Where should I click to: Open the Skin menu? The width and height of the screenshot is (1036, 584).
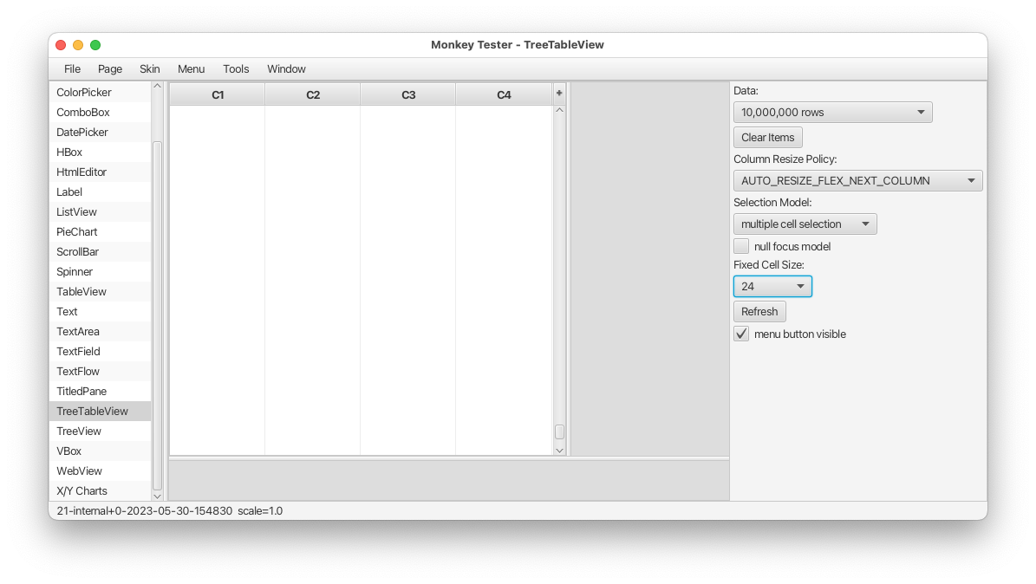click(150, 68)
